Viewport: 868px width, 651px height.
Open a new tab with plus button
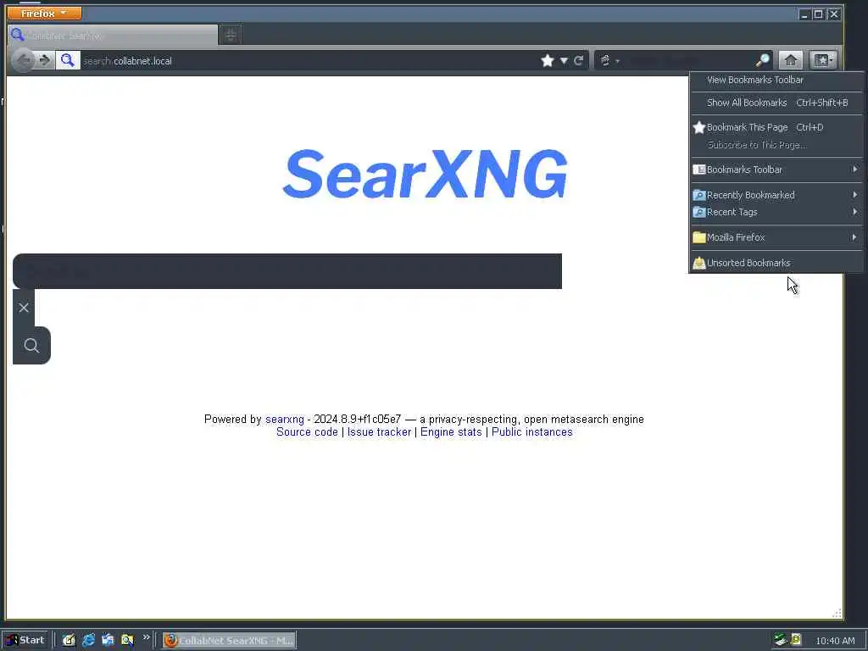tap(231, 36)
